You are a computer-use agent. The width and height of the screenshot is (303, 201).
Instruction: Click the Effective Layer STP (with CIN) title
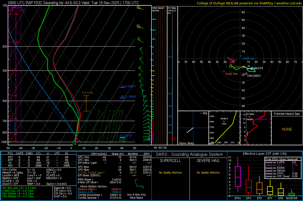click(264, 154)
